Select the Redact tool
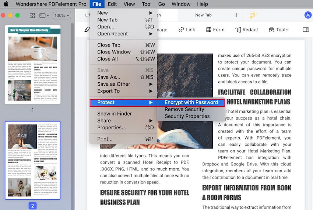 pyautogui.click(x=246, y=30)
